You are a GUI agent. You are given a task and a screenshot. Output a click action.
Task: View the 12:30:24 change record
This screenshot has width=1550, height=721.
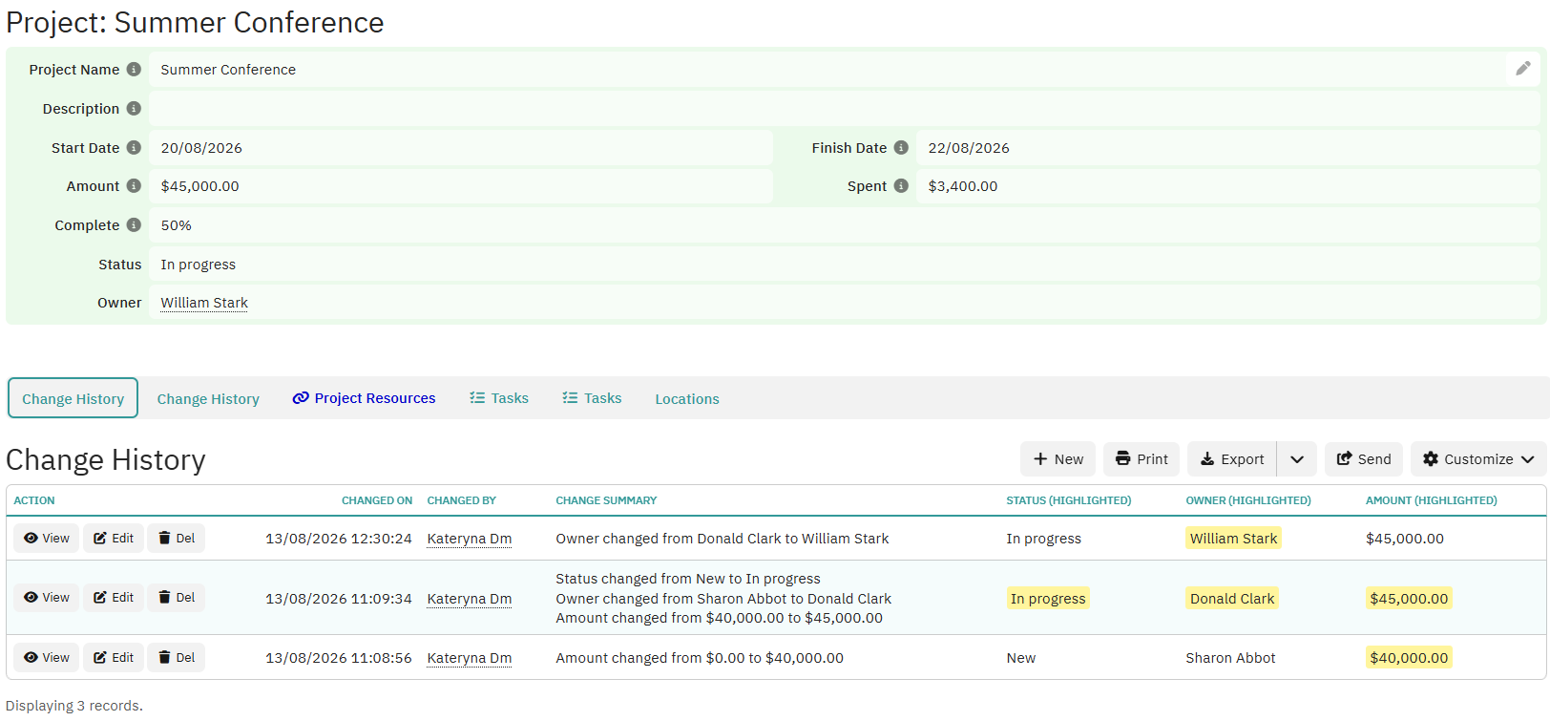pyautogui.click(x=47, y=539)
